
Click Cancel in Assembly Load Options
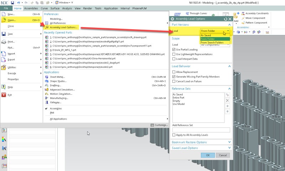[223, 155]
